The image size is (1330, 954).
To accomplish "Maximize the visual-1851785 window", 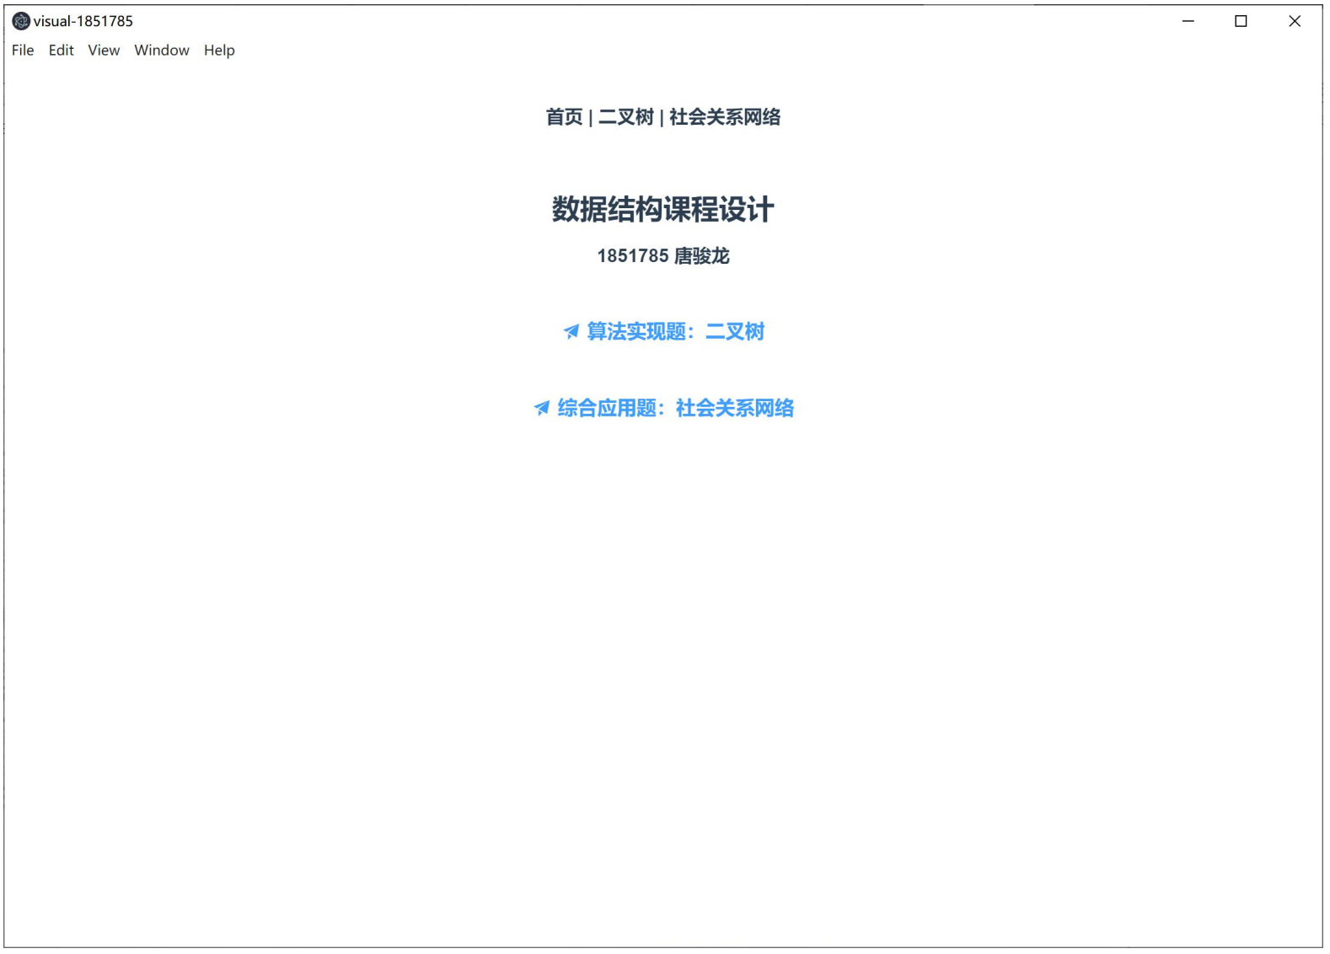I will 1241,21.
